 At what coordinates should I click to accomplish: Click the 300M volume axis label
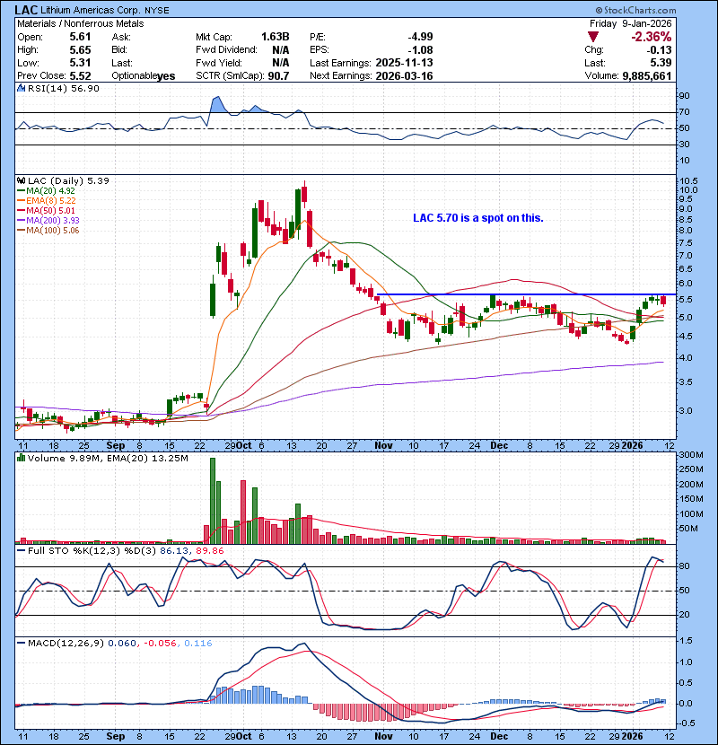[691, 455]
